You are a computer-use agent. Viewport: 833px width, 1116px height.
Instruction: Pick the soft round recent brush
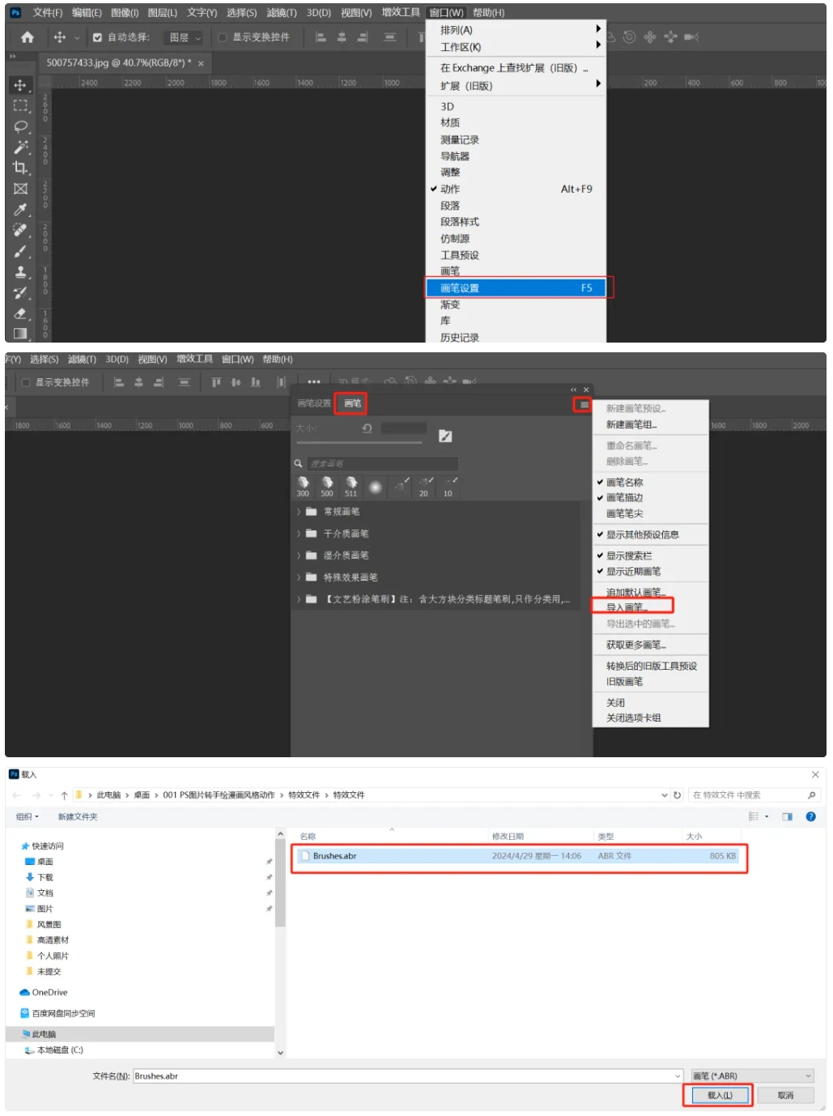375,488
